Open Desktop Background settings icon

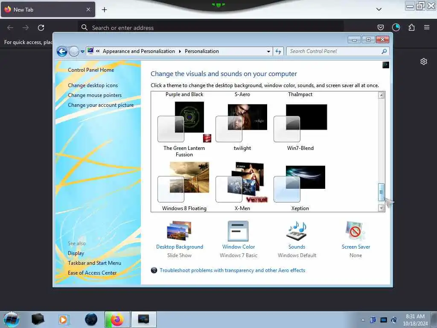179,231
